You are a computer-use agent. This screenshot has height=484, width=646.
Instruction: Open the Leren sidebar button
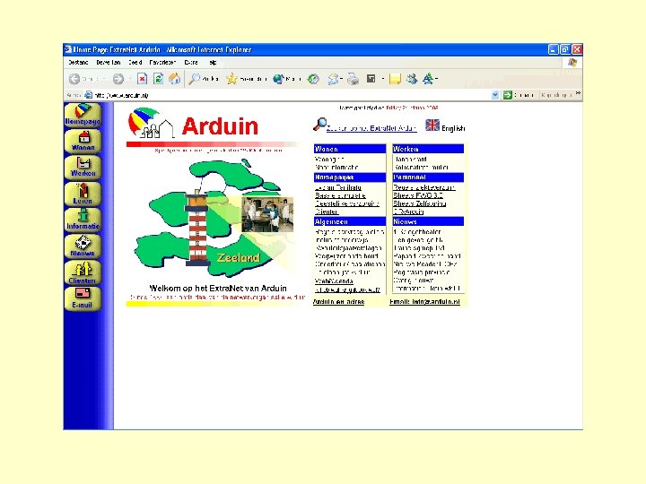(83, 194)
